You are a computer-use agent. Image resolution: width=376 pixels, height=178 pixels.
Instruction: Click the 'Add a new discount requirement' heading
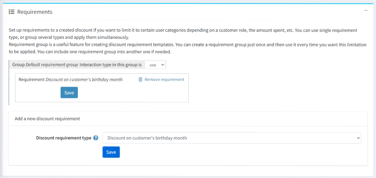pyautogui.click(x=47, y=119)
